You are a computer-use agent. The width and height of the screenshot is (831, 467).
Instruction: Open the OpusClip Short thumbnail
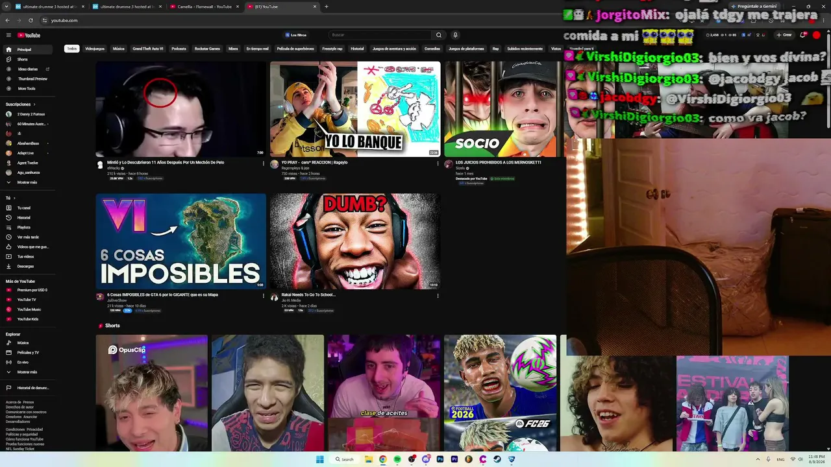(x=152, y=393)
